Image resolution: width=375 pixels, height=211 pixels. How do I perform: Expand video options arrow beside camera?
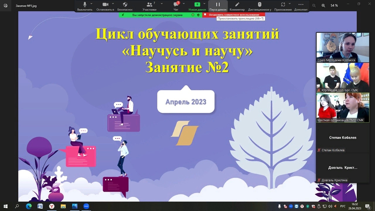pyautogui.click(x=112, y=4)
